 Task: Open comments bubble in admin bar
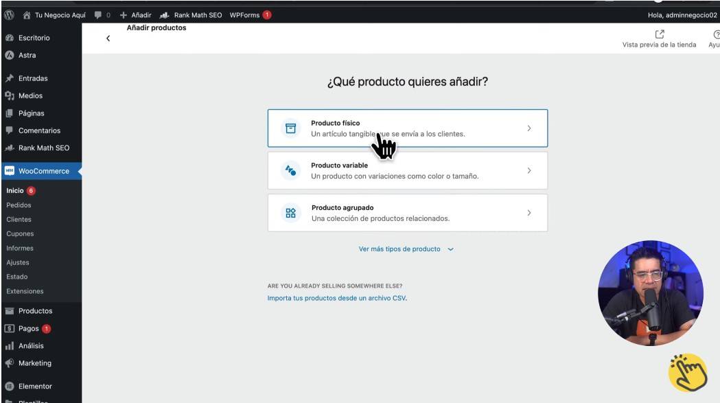[102, 15]
